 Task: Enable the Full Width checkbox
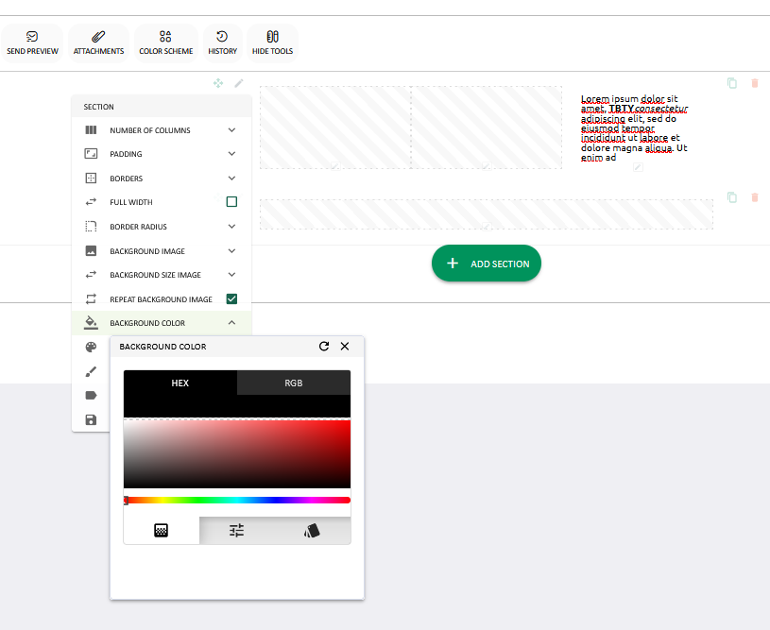(231, 202)
